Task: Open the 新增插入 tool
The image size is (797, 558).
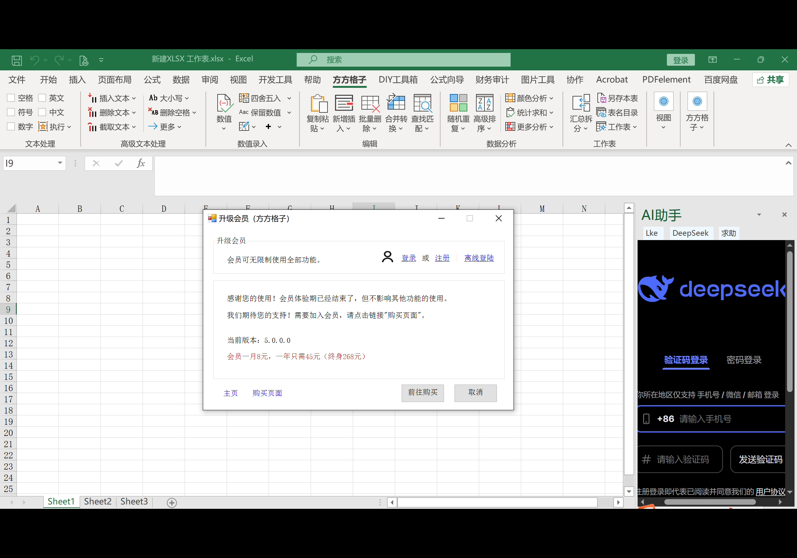Action: point(344,103)
